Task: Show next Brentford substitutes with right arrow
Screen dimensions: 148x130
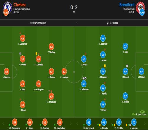Action: 145,124
